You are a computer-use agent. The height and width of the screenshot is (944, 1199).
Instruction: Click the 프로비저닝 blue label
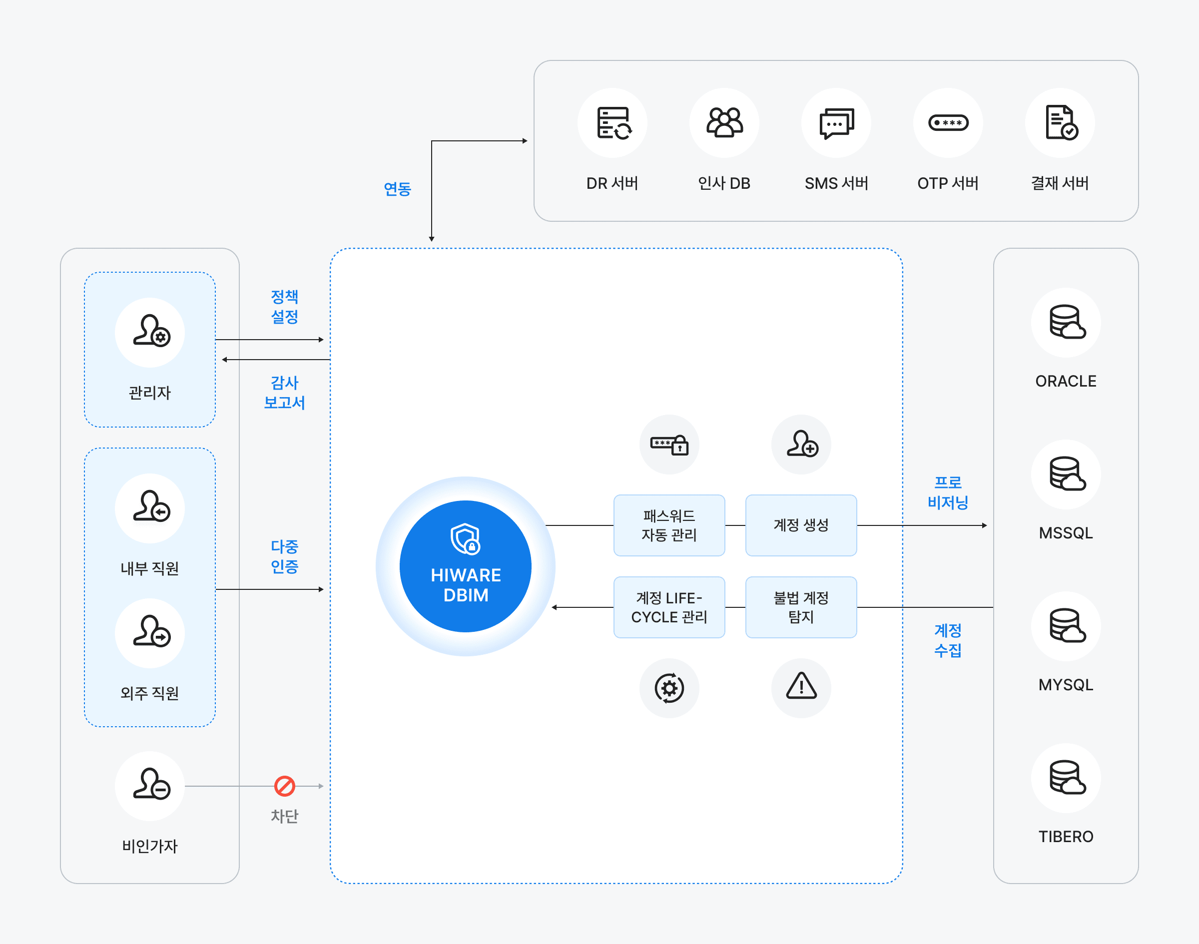948,492
